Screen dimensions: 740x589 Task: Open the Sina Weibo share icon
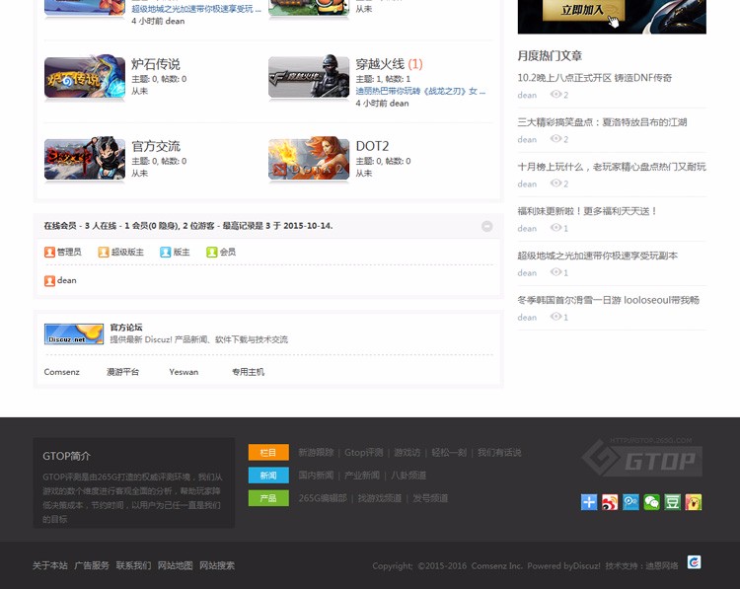pyautogui.click(x=610, y=502)
